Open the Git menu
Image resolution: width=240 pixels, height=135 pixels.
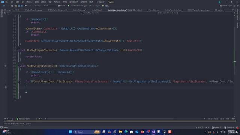(23, 2)
